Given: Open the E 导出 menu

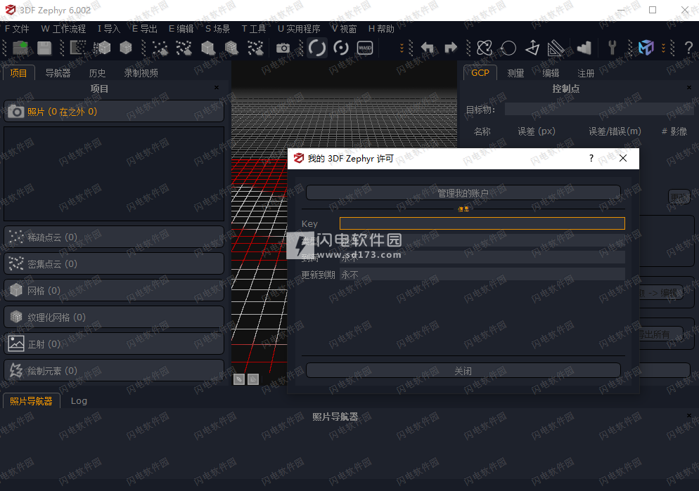Looking at the screenshot, I should (145, 29).
